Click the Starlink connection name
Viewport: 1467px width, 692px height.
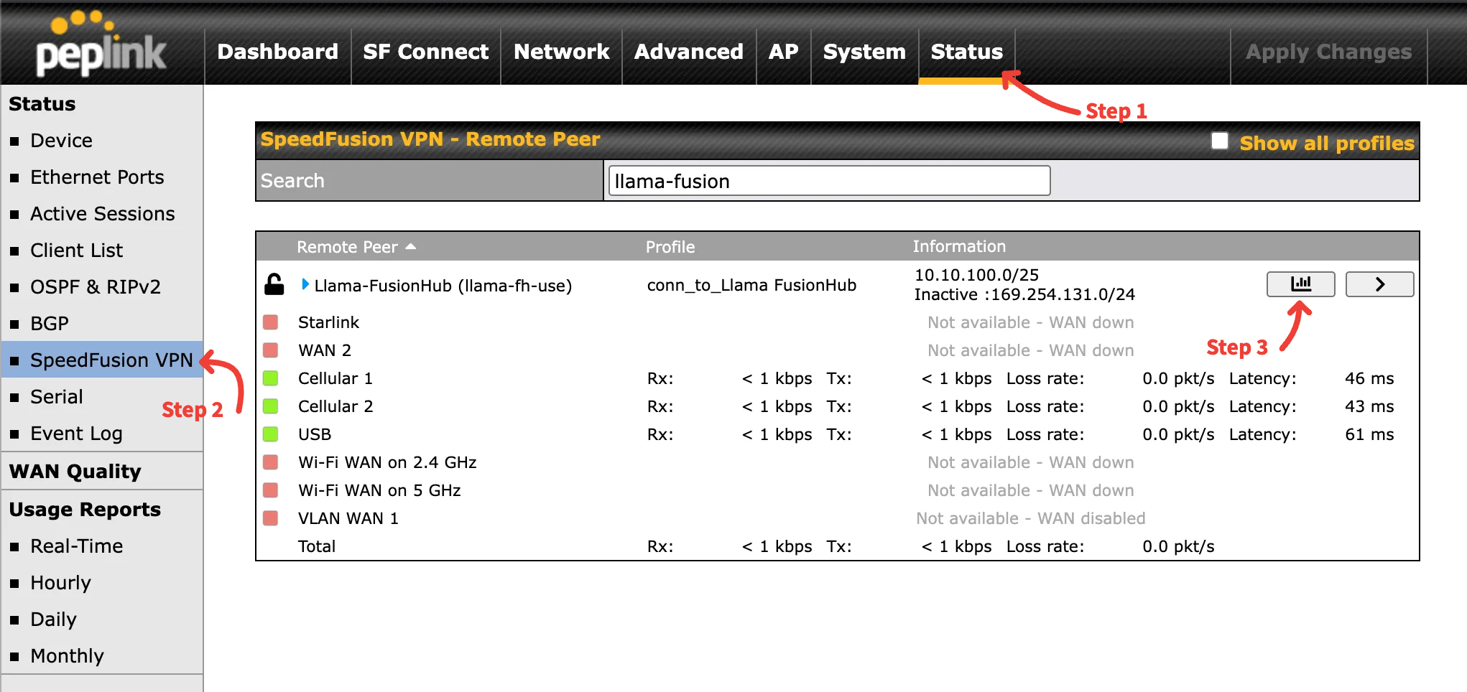328,322
